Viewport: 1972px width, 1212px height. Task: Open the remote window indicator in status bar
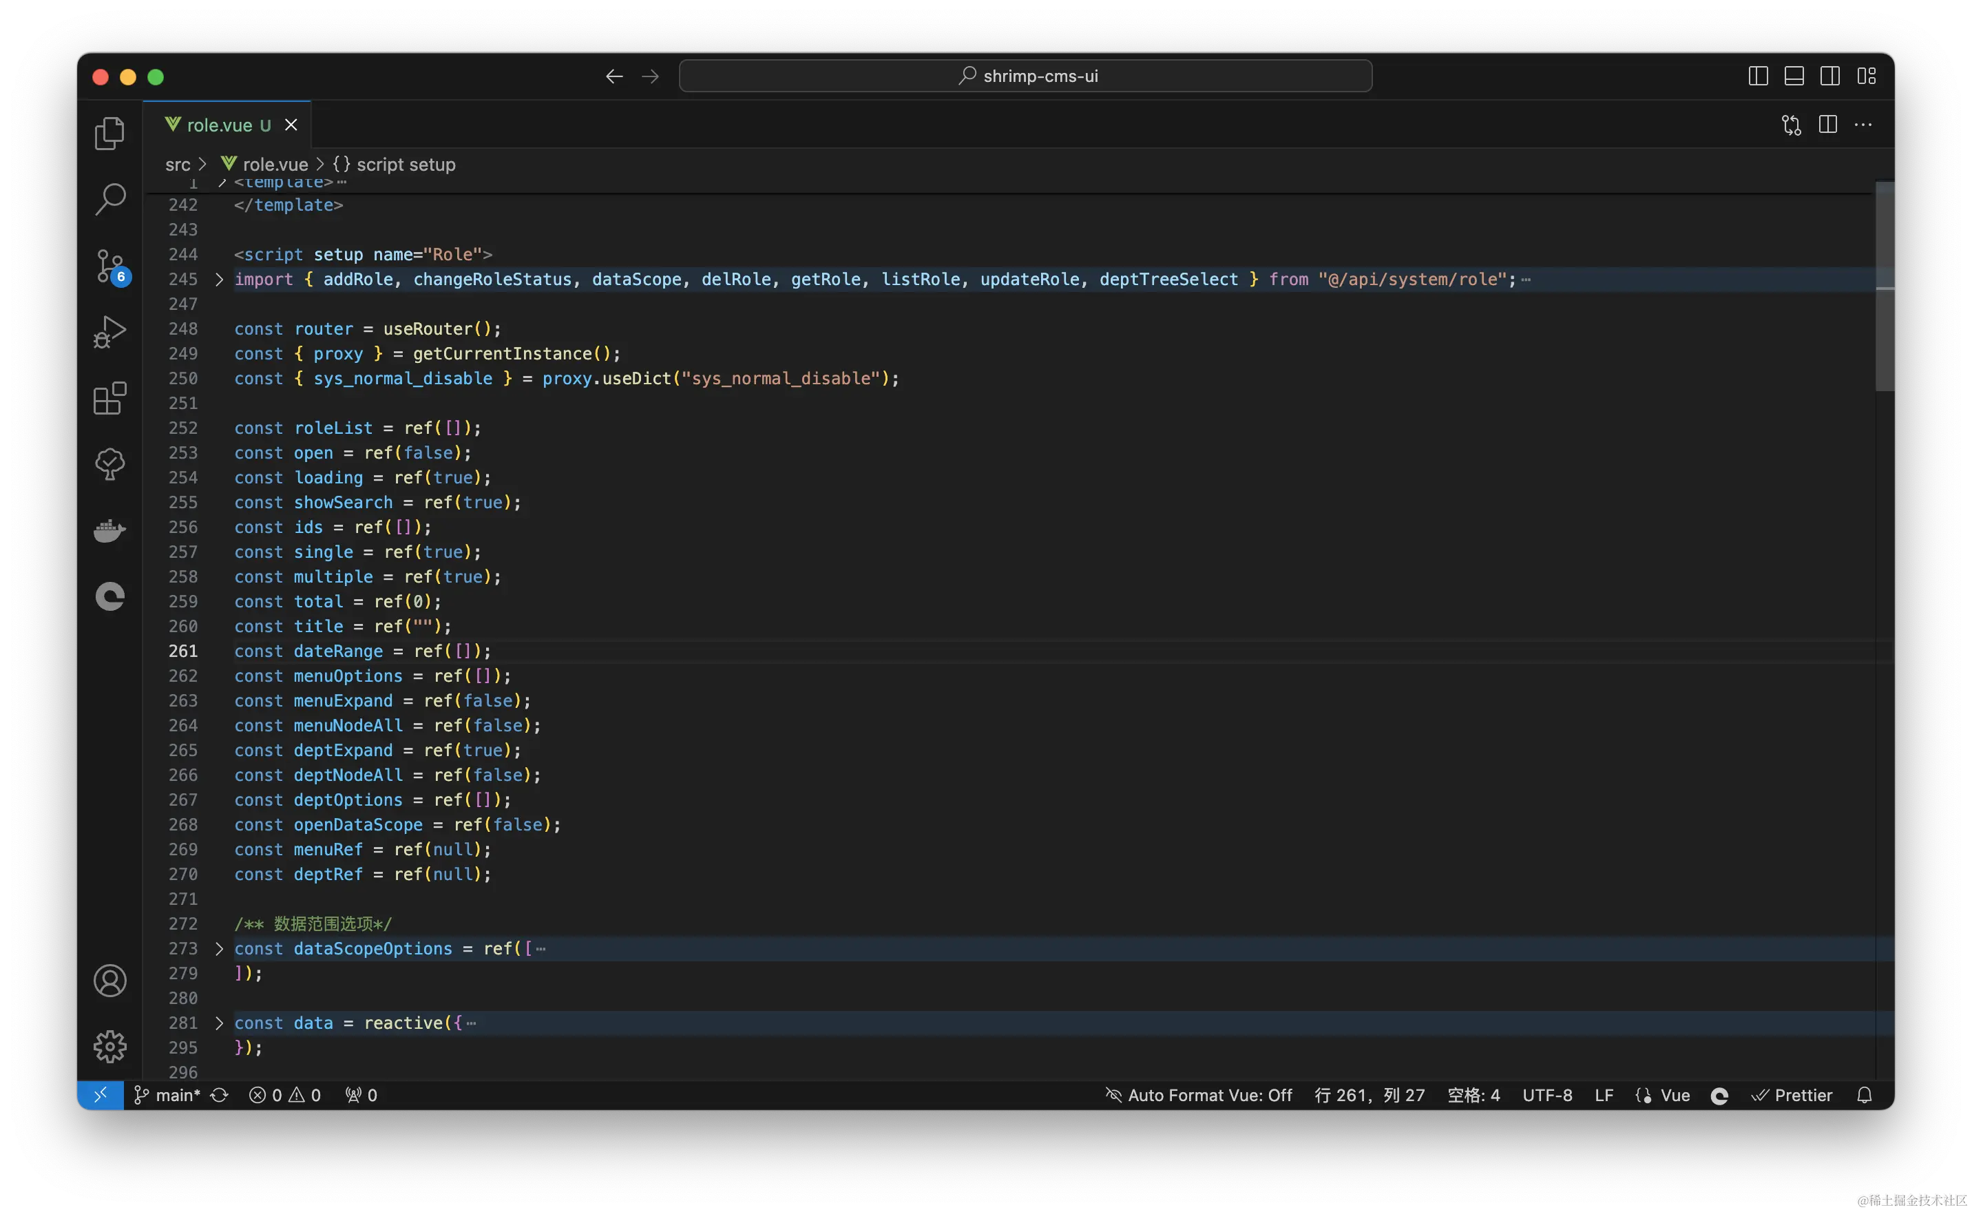point(100,1095)
